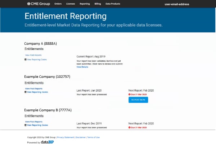Click the dataBP logo in the footer
The width and height of the screenshot is (216, 155).
(47, 142)
